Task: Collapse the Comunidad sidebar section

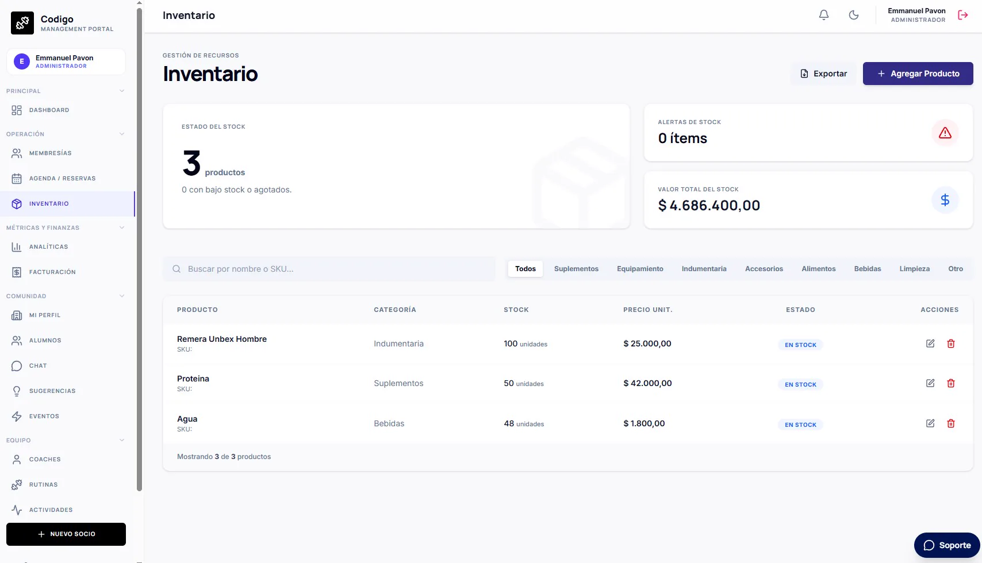Action: point(122,296)
